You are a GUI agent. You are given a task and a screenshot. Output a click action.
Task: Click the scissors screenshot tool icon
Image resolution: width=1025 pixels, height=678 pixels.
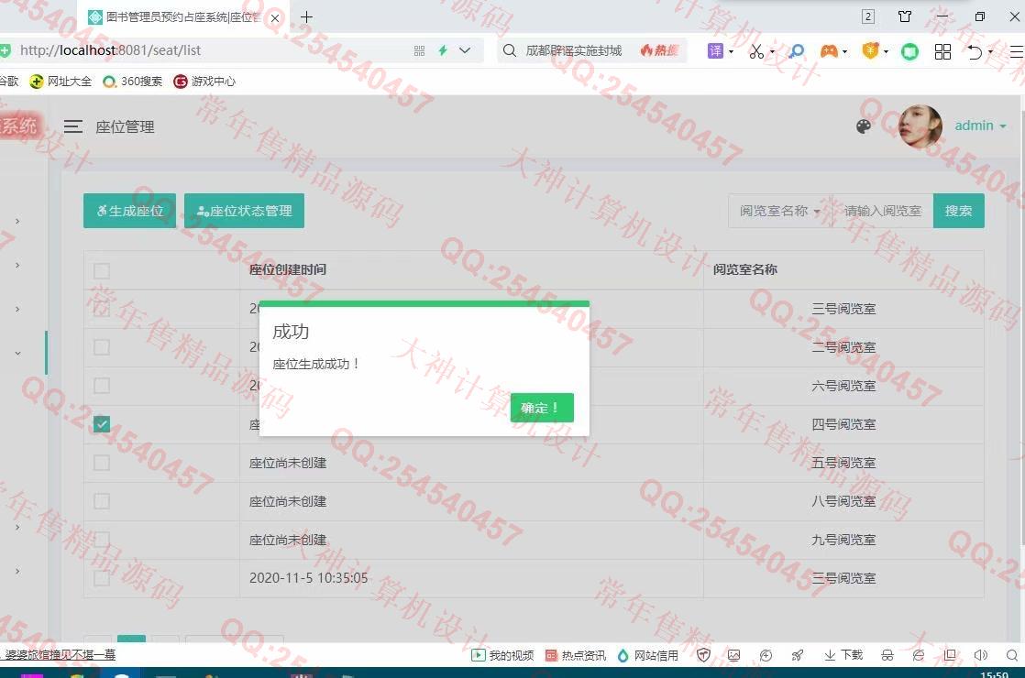click(756, 51)
